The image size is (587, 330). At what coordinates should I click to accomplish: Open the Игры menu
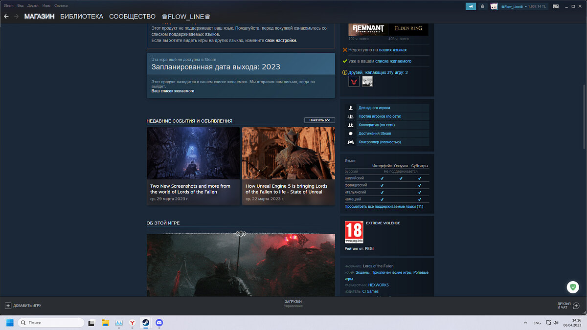coord(46,5)
